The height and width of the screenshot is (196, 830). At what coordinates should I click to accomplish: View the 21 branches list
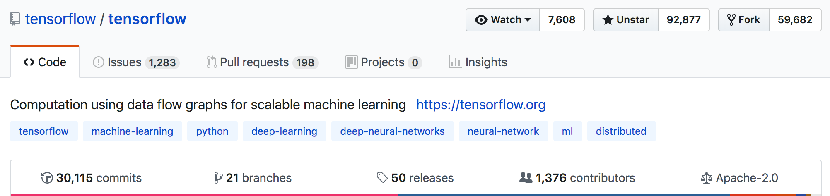(253, 178)
